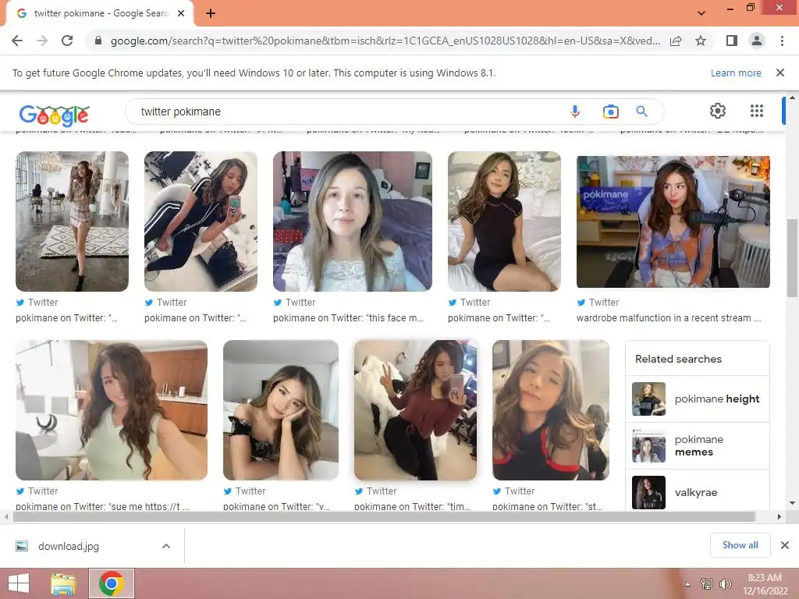This screenshot has width=799, height=599.
Task: Open the Windows Start menu
Action: click(20, 583)
